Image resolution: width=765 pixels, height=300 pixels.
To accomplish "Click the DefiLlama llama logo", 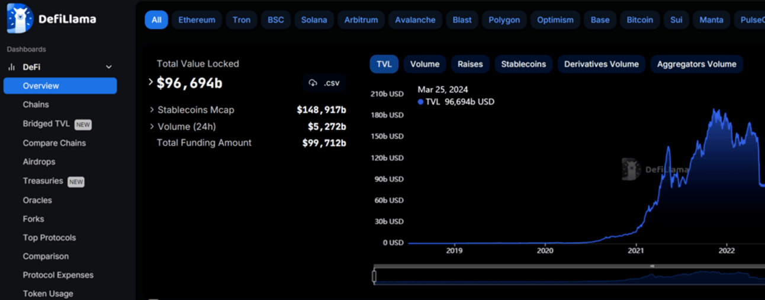I will point(20,18).
